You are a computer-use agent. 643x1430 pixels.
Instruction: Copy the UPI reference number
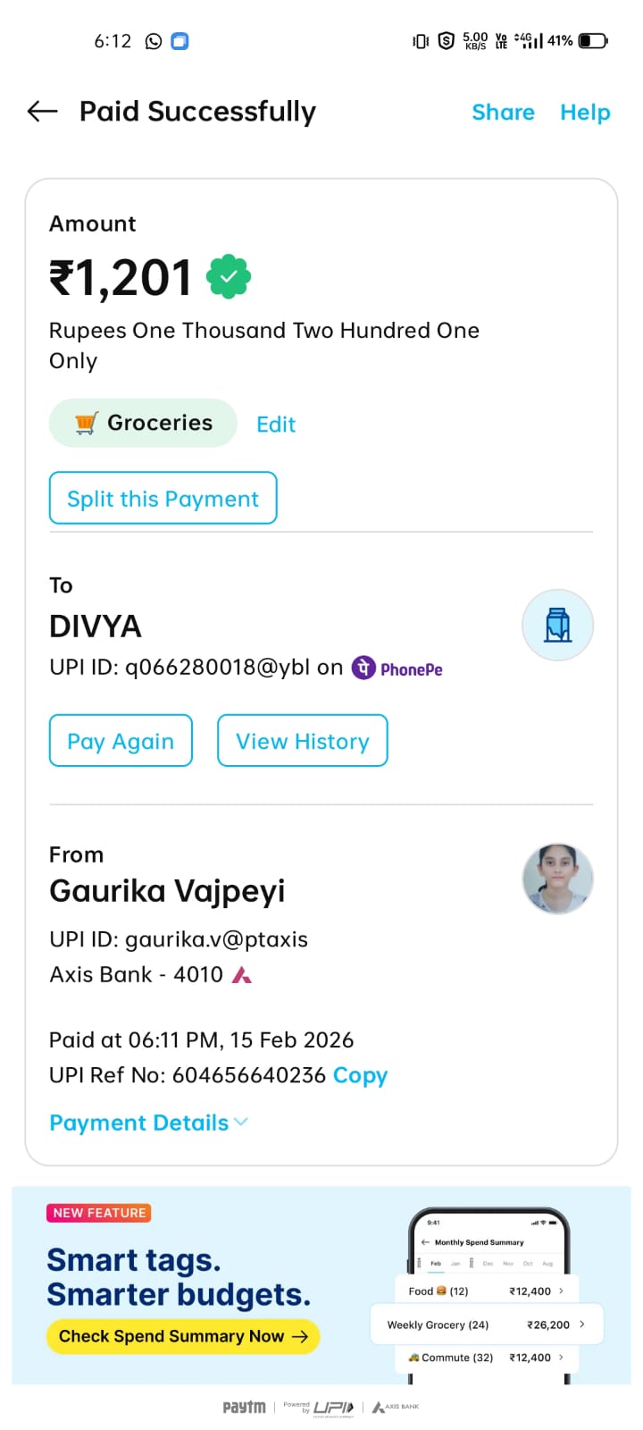pyautogui.click(x=360, y=1075)
